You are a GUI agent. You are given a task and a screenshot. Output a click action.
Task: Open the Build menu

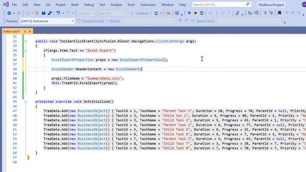pos(75,4)
